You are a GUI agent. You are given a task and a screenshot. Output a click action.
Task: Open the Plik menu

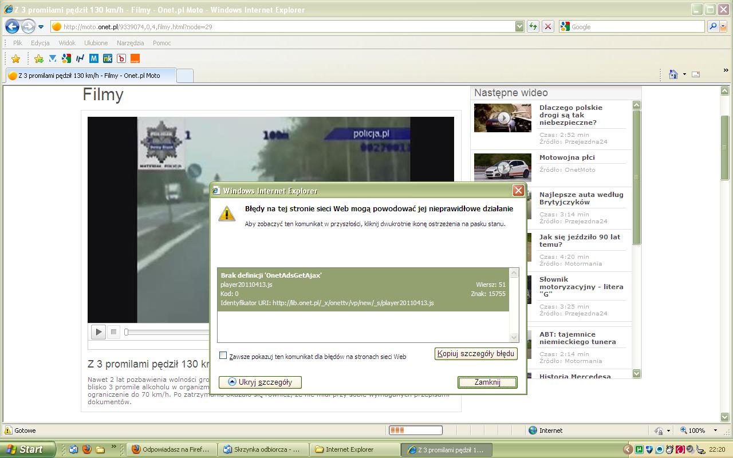pyautogui.click(x=17, y=43)
